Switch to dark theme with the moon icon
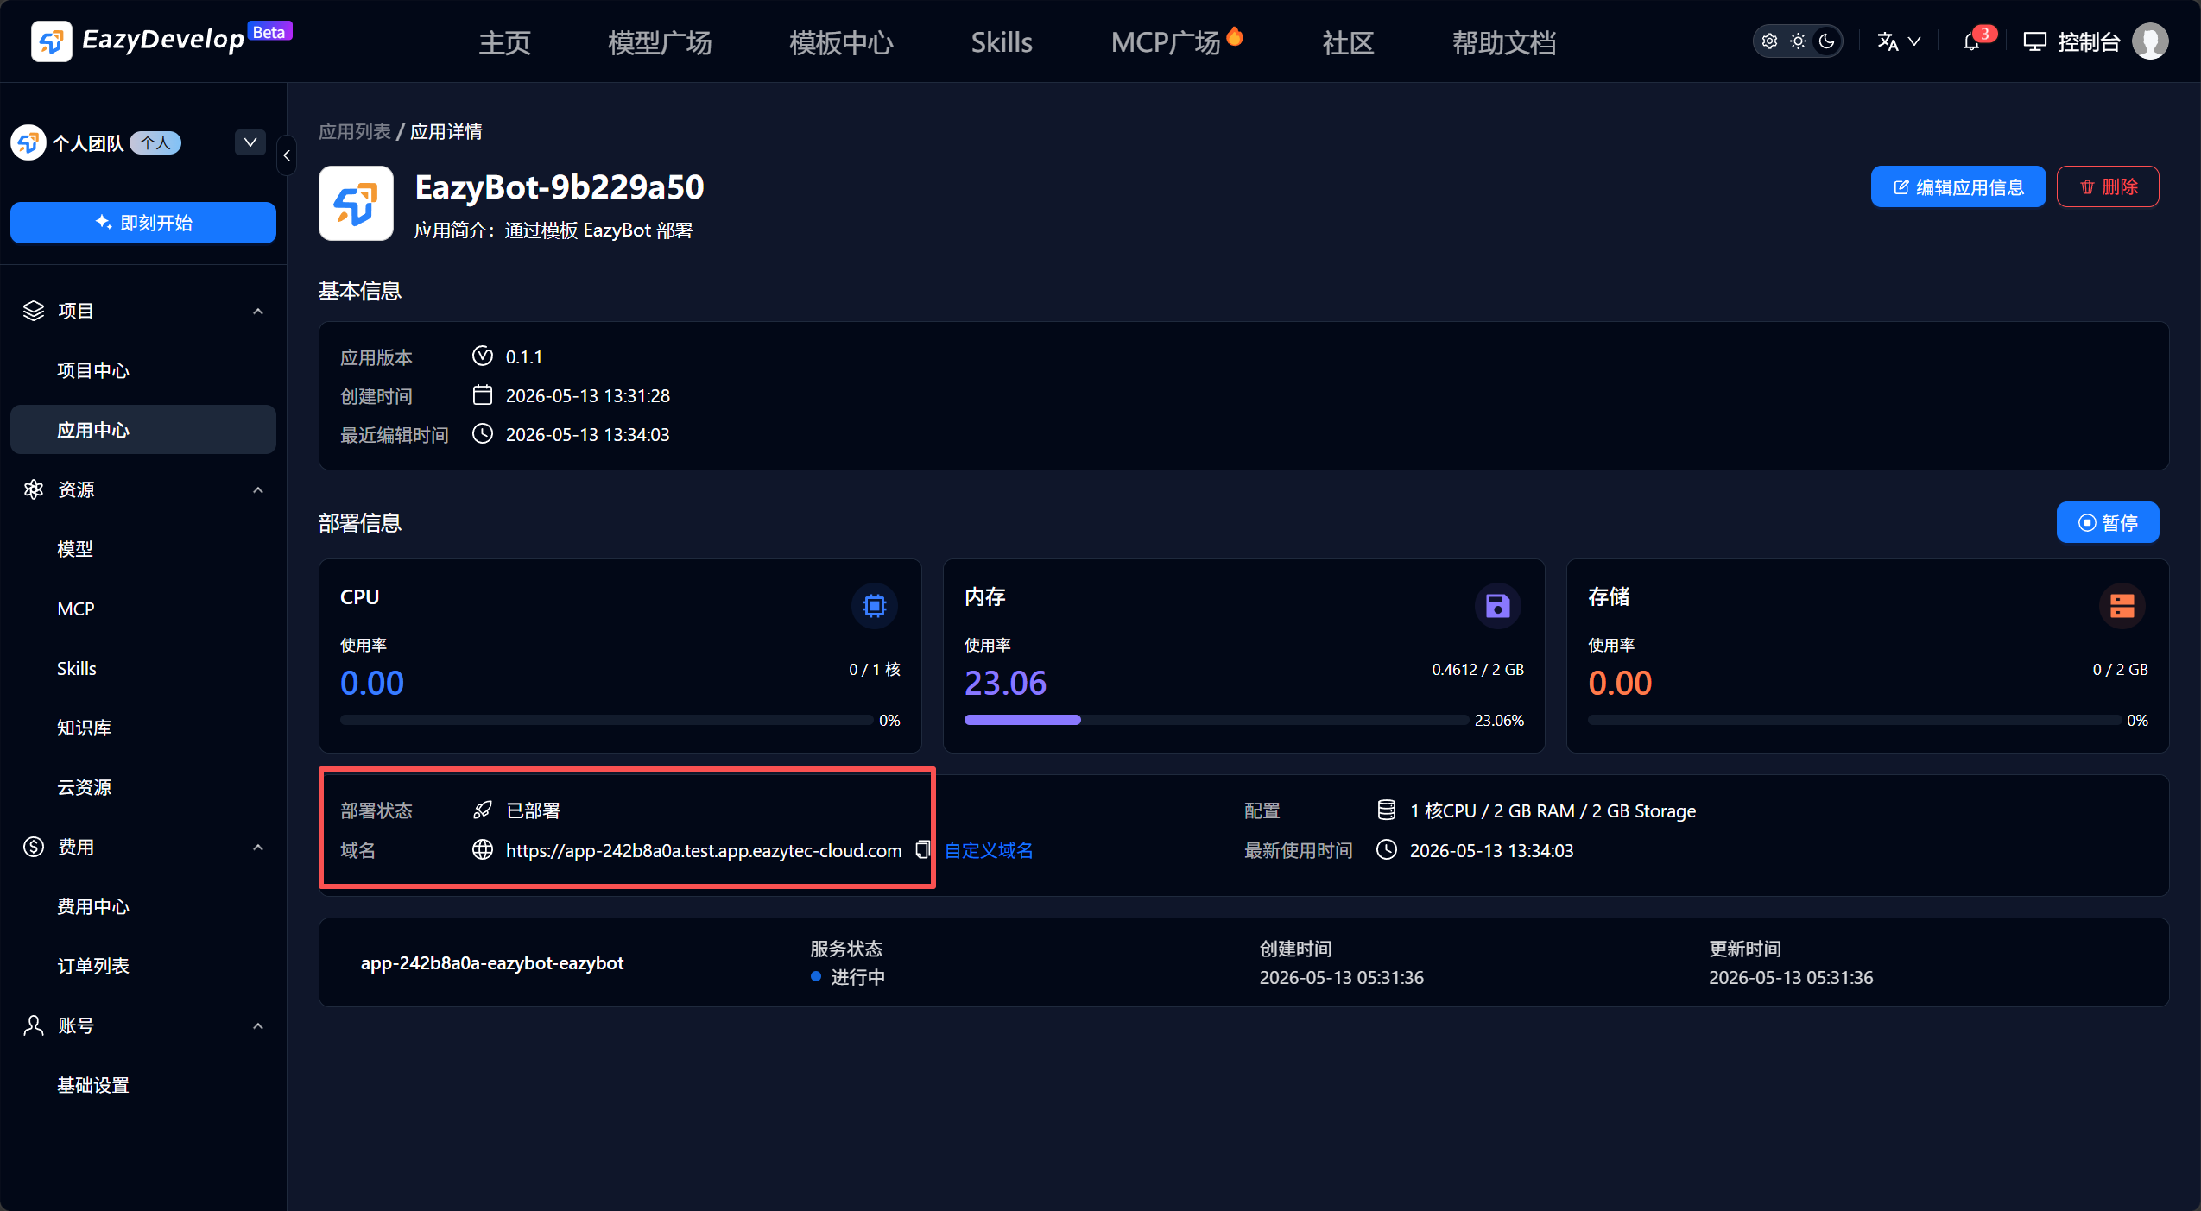Screen dimensions: 2201x1211 click(x=1827, y=41)
